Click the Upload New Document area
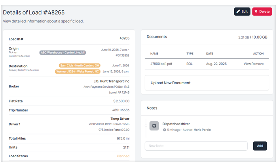The width and height of the screenshot is (277, 166). click(207, 83)
